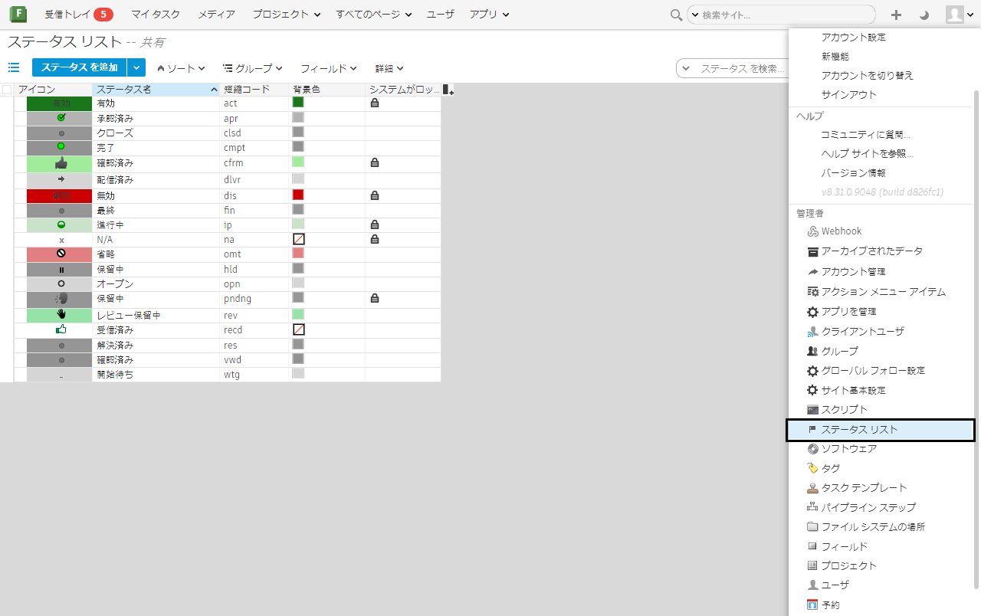Click the archive box icon beside アーカイブされたデータ
This screenshot has height=616, width=981.
813,251
